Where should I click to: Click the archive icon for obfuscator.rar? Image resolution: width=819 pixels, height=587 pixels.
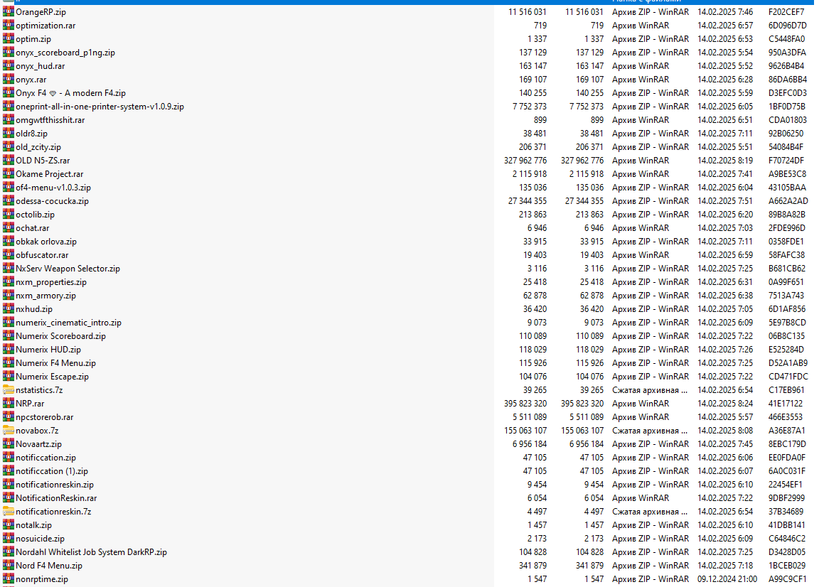tap(9, 255)
